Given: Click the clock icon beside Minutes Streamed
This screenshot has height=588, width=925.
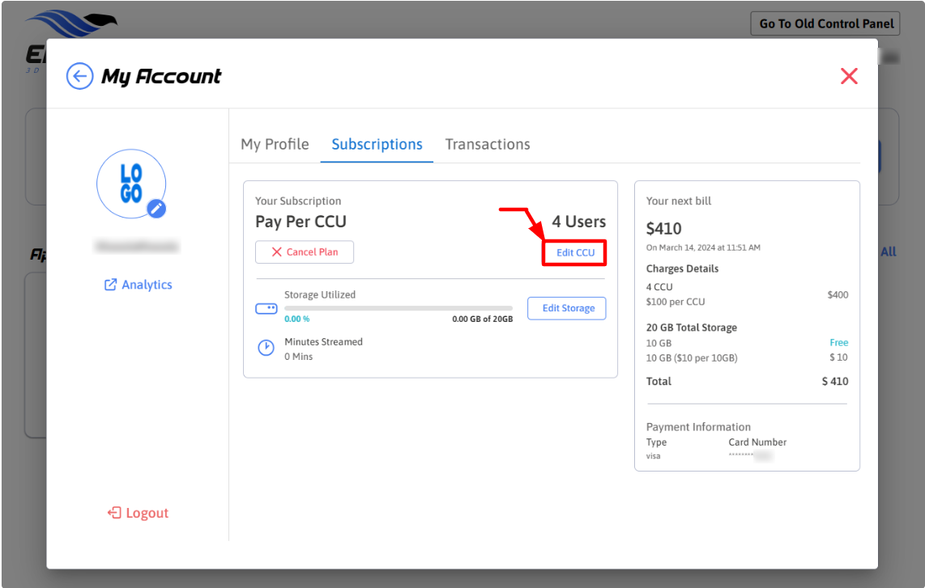Looking at the screenshot, I should 266,348.
